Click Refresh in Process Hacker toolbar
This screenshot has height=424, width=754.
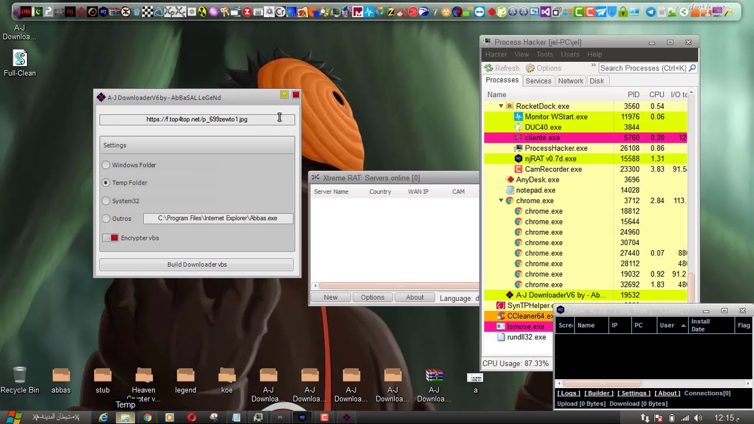[x=502, y=68]
